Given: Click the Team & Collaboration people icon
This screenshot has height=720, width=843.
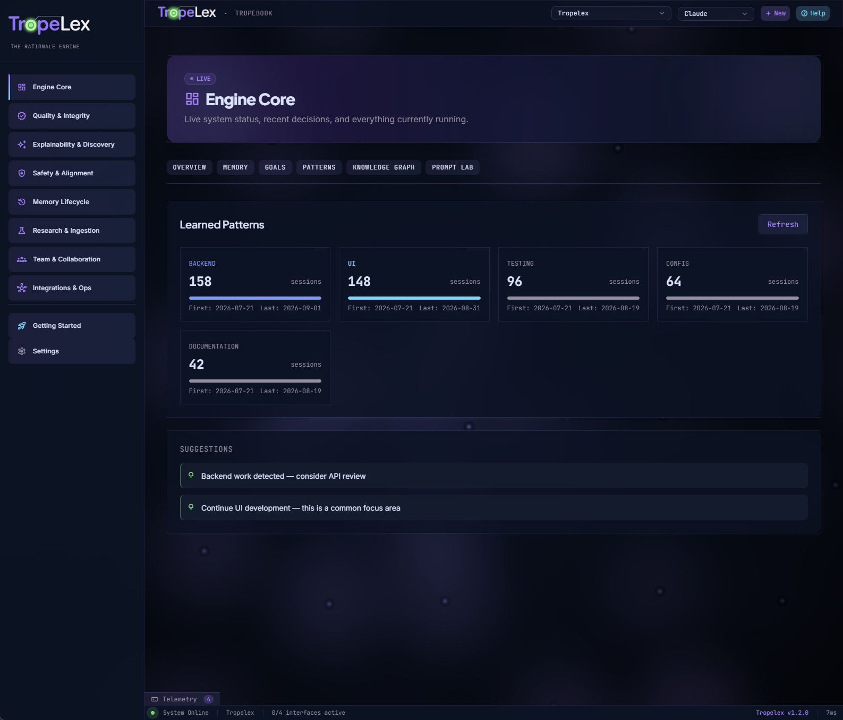Looking at the screenshot, I should [22, 259].
